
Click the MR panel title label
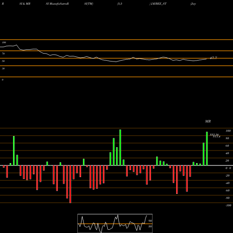tap(208, 121)
